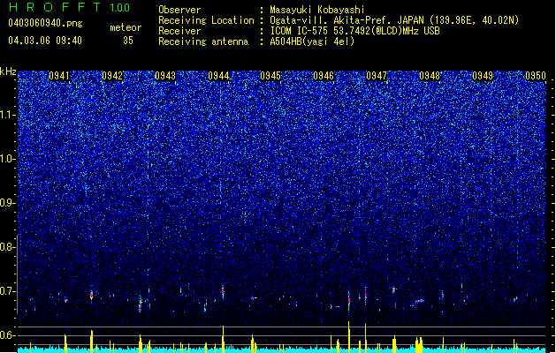Click the meteor count value 35

[128, 41]
